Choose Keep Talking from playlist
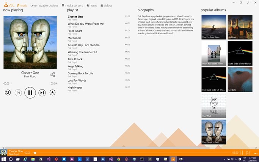This screenshot has height=162, width=259. [x=99, y=68]
